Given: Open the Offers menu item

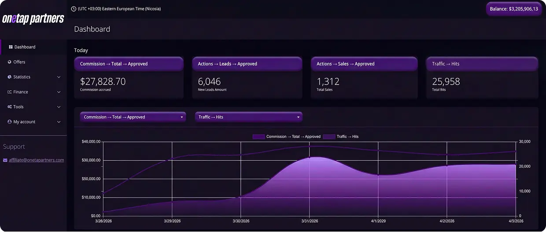Looking at the screenshot, I should (33, 62).
